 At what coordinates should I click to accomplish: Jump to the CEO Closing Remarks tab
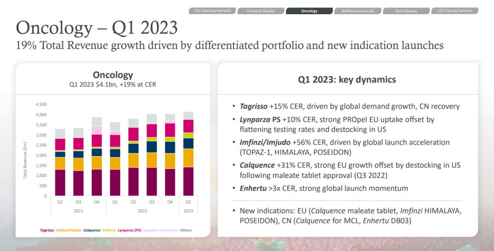coord(455,11)
